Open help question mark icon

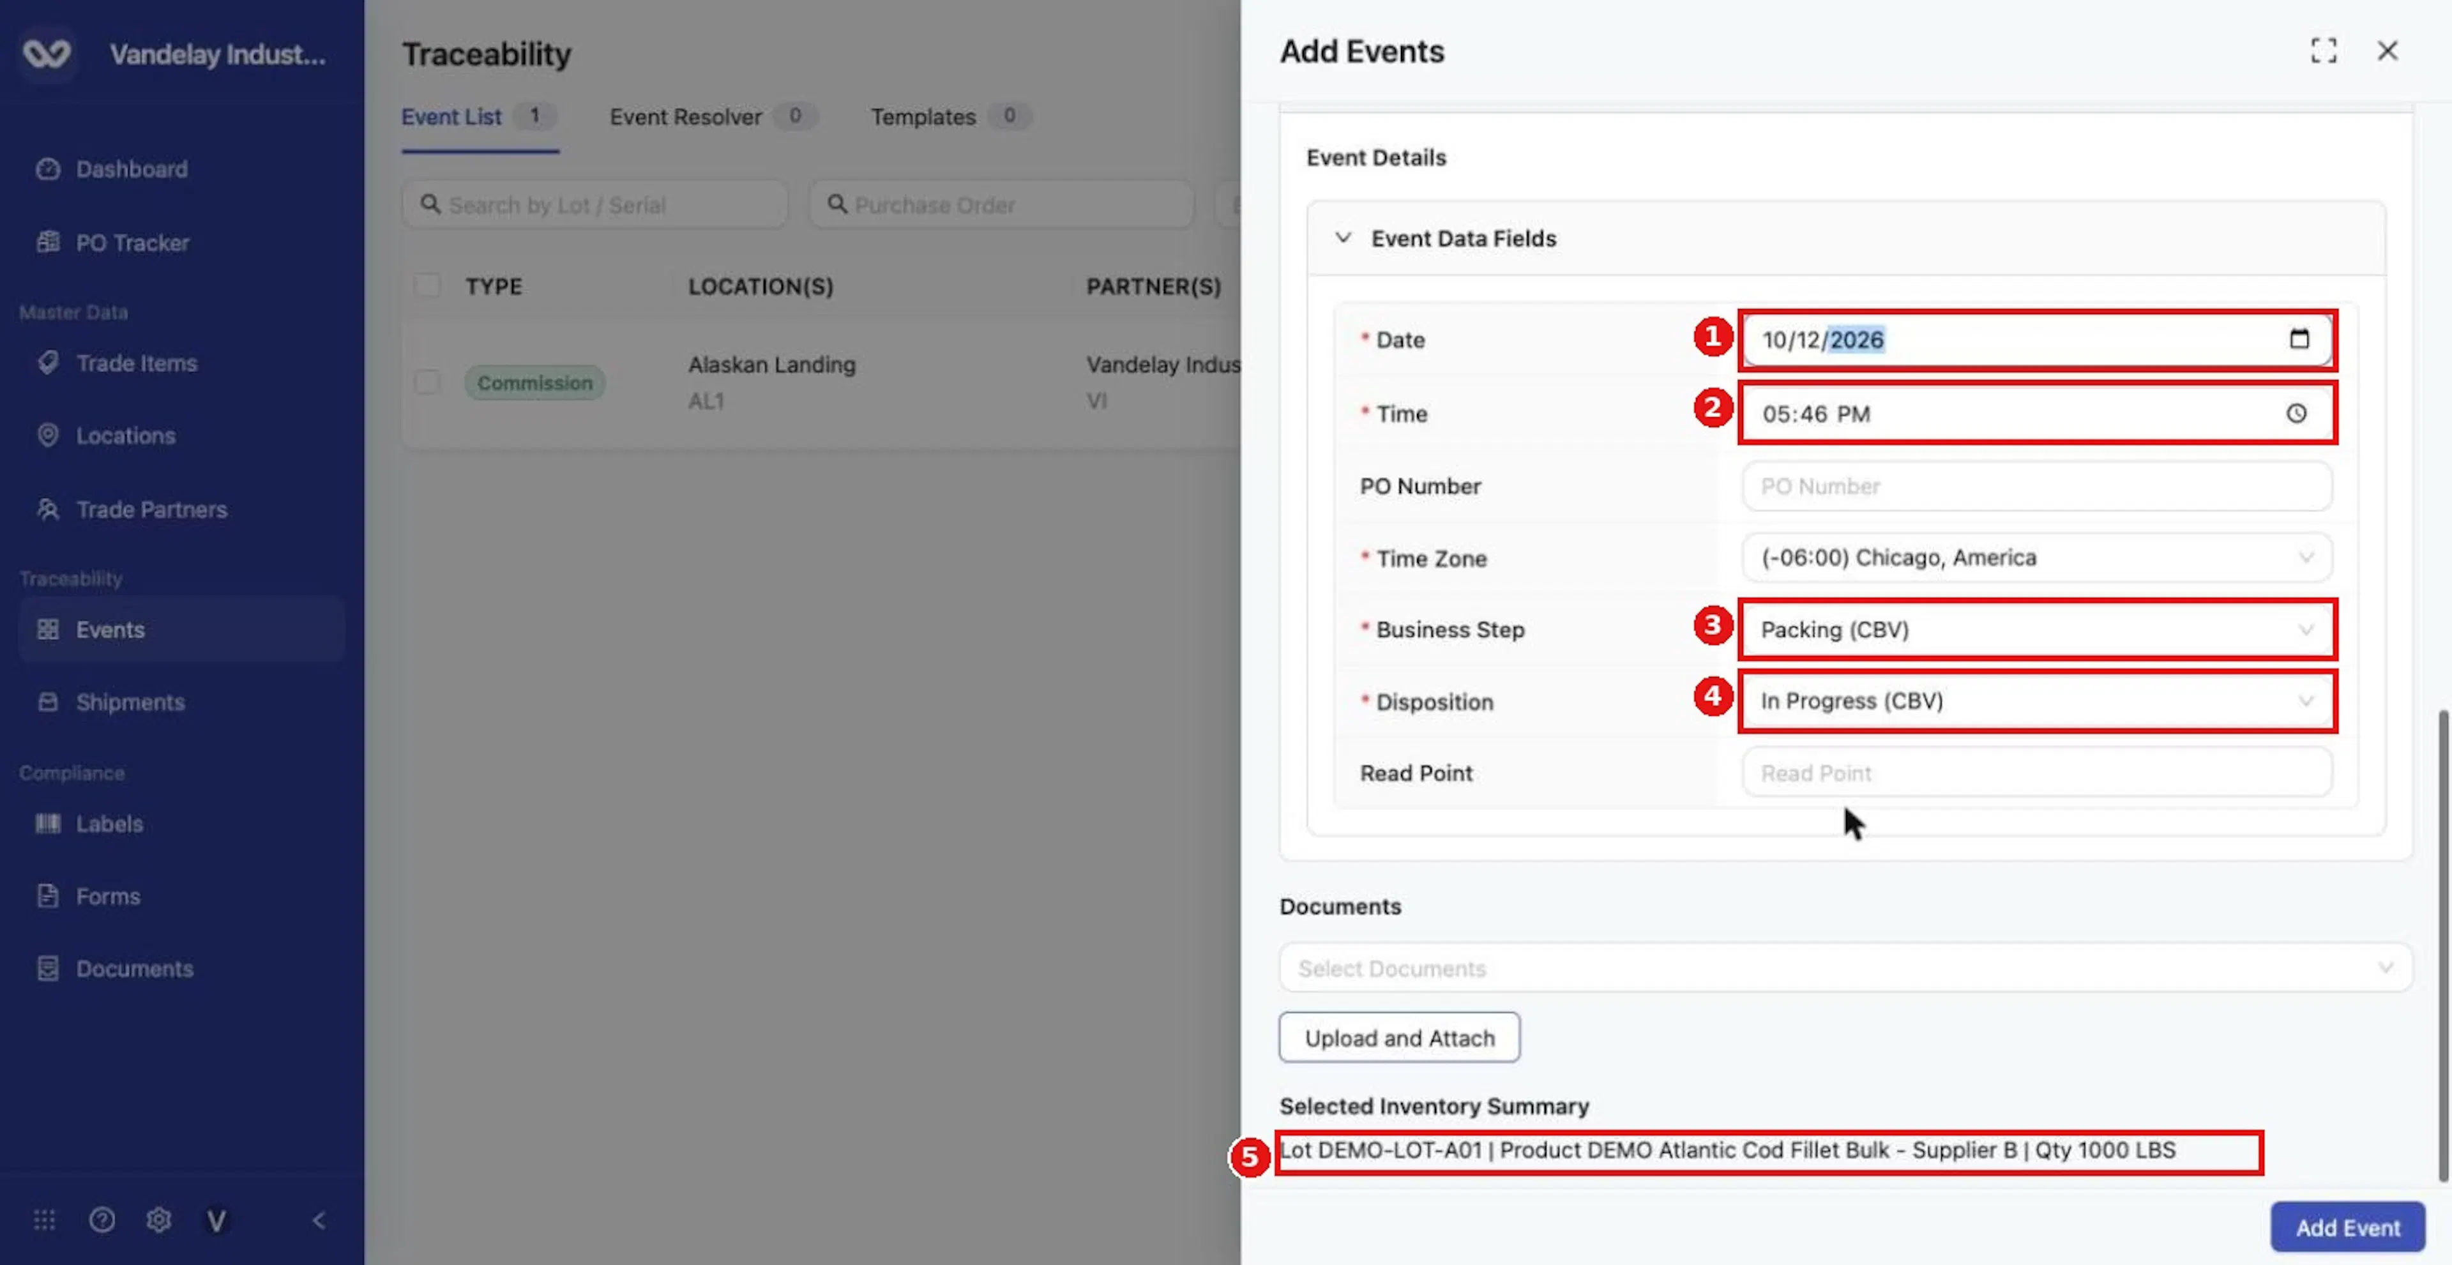[x=102, y=1219]
